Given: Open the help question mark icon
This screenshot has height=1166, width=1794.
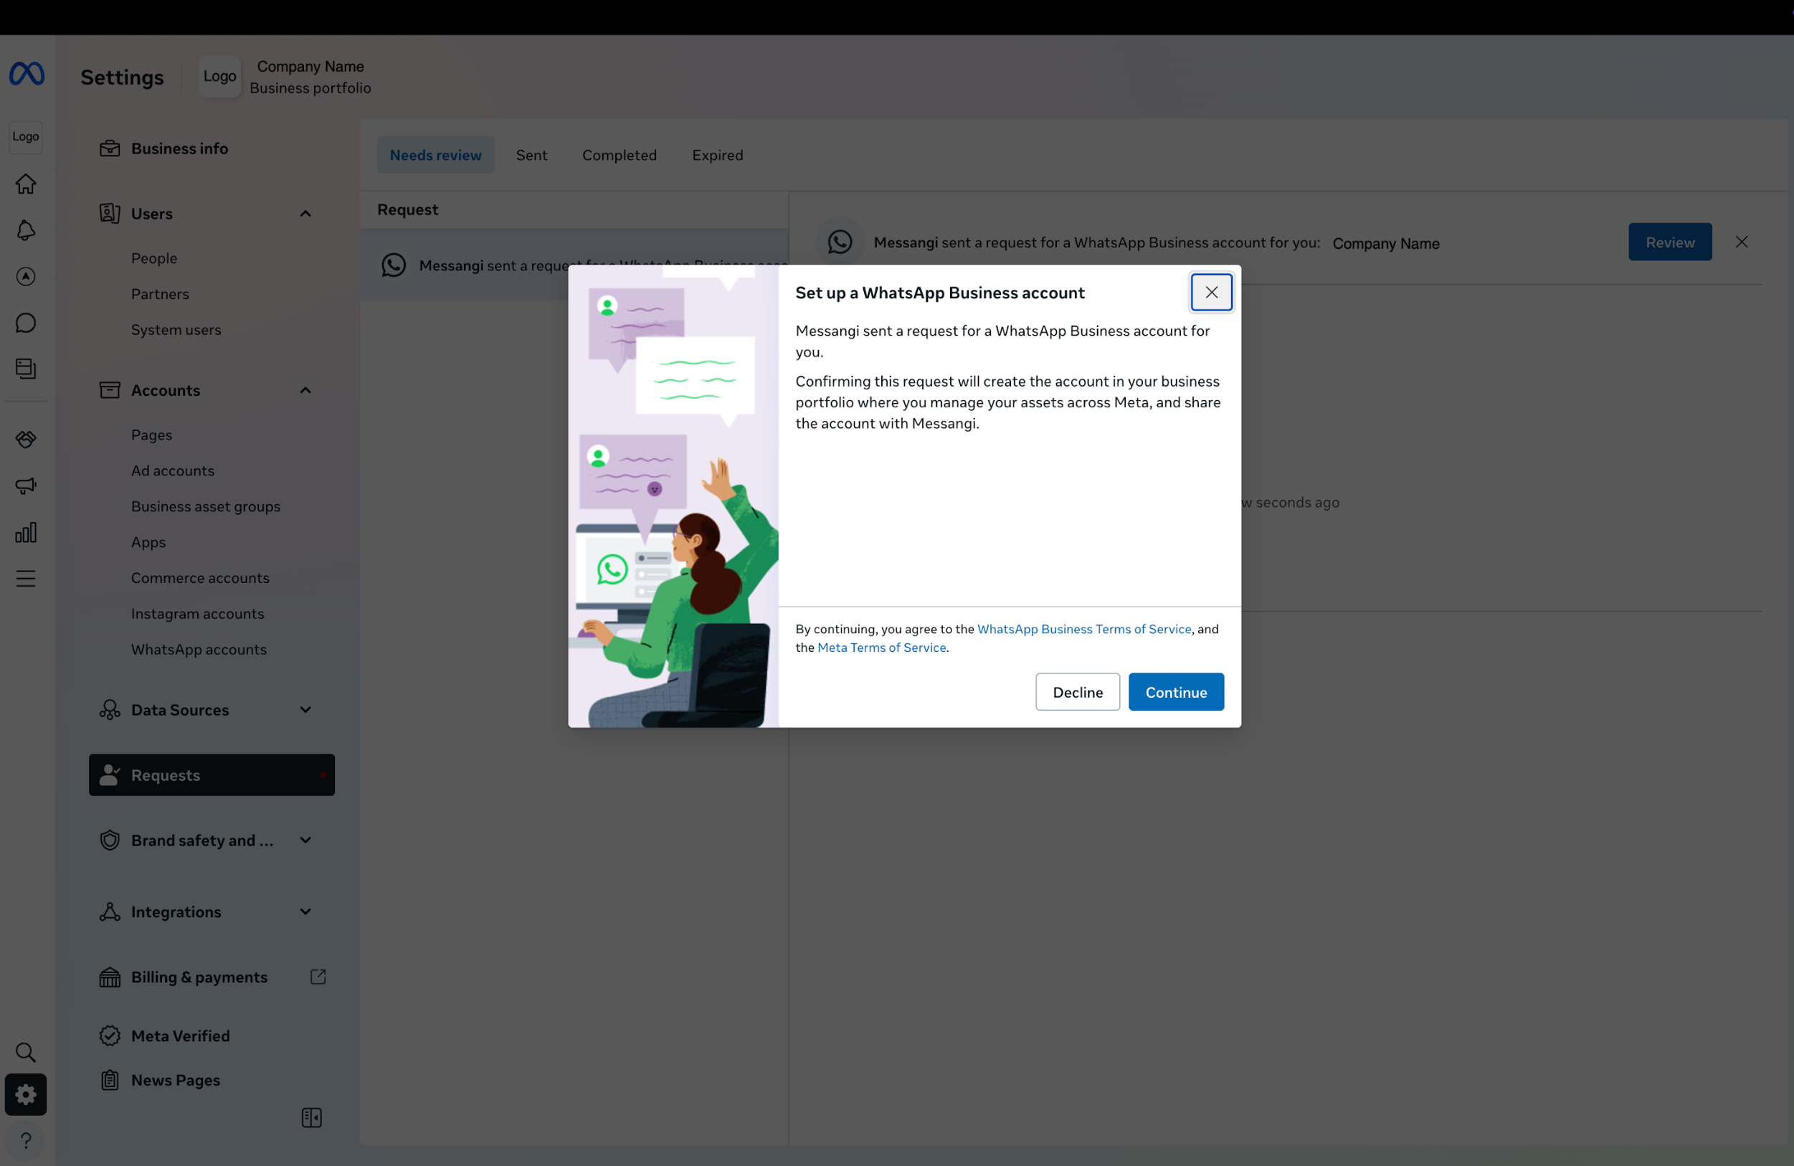Looking at the screenshot, I should (x=26, y=1140).
